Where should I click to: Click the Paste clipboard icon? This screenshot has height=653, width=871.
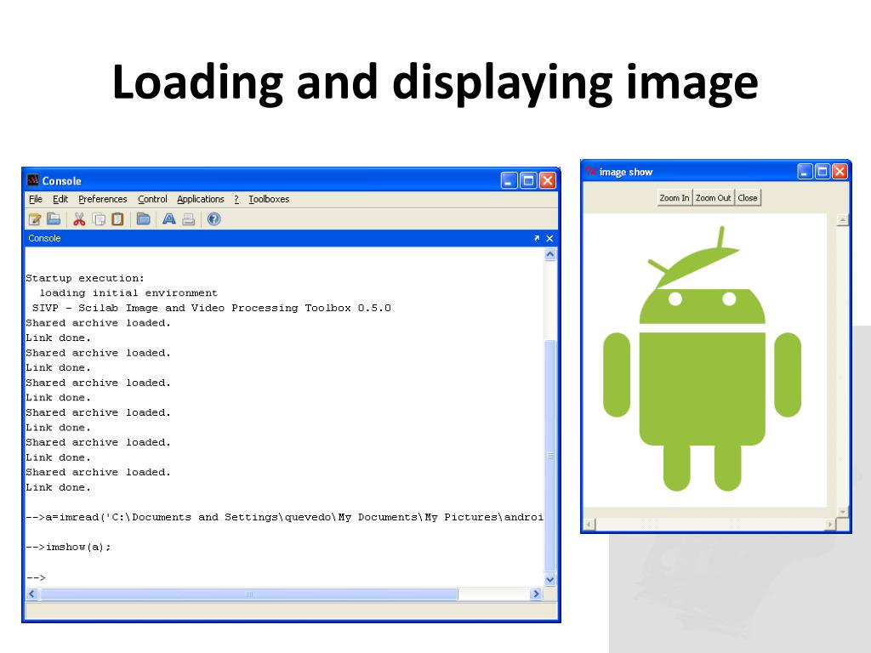(117, 219)
